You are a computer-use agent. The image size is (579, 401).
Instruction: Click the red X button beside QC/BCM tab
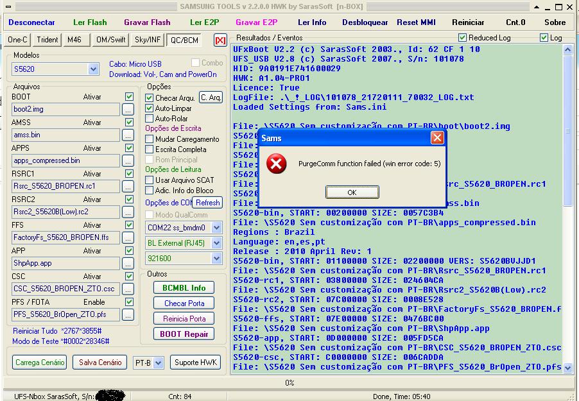[220, 40]
